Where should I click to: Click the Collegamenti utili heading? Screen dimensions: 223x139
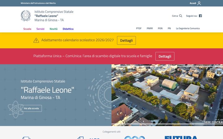tap(111, 132)
